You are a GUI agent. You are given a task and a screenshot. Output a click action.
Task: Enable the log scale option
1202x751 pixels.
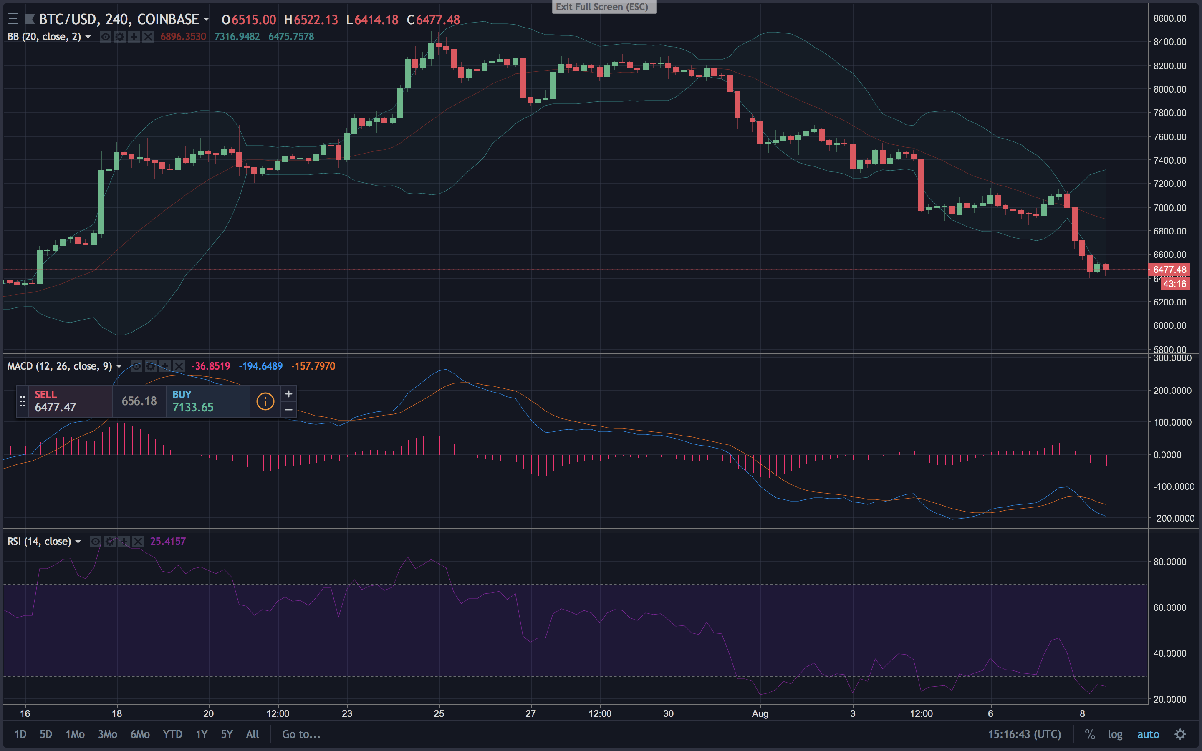click(x=1115, y=734)
